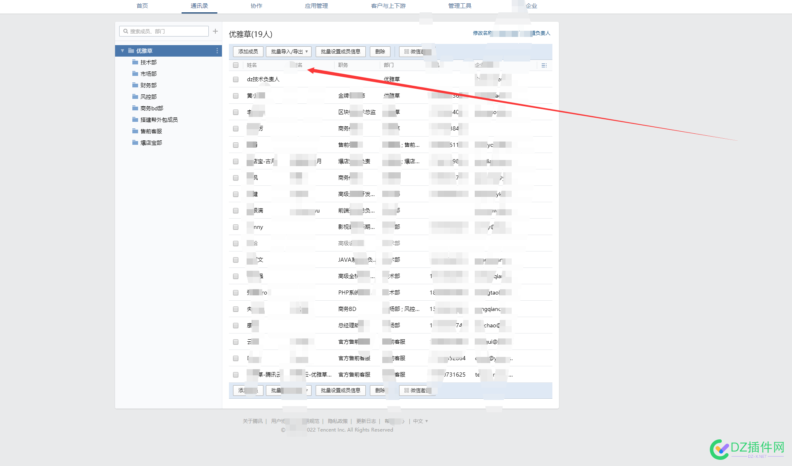This screenshot has height=466, width=792.
Task: Open the 企业 tab
Action: (x=531, y=6)
